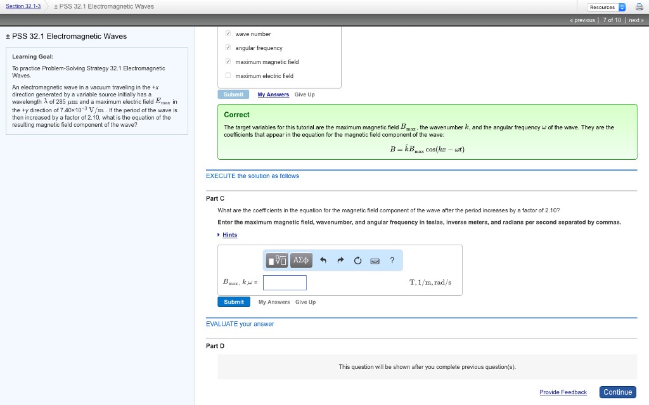Open the Greek symbols ΑΣφ palette
This screenshot has width=649, height=405.
(301, 260)
